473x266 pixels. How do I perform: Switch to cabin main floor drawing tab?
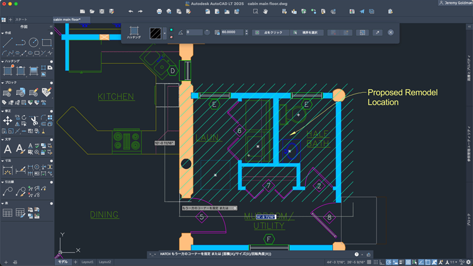click(71, 20)
